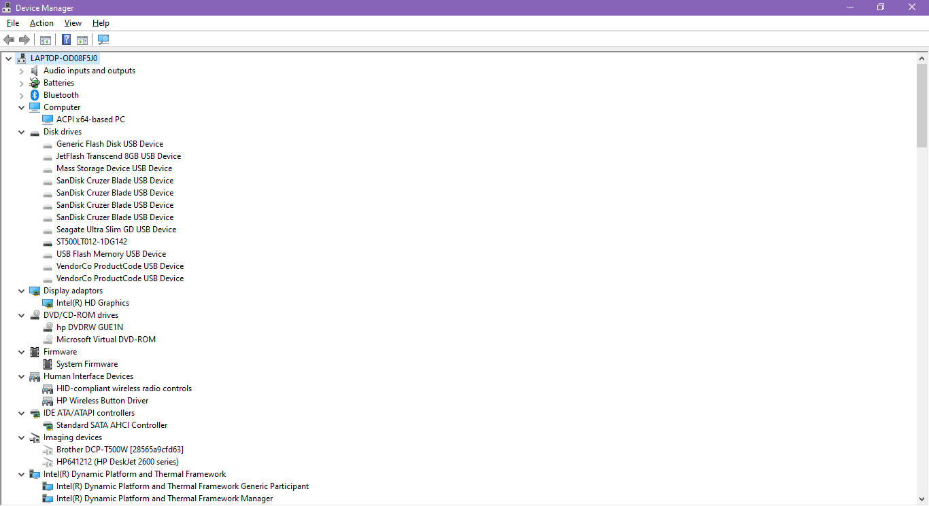This screenshot has width=929, height=506.
Task: Collapse the LAPTOP-OD08F5J0 root node
Action: tap(9, 58)
